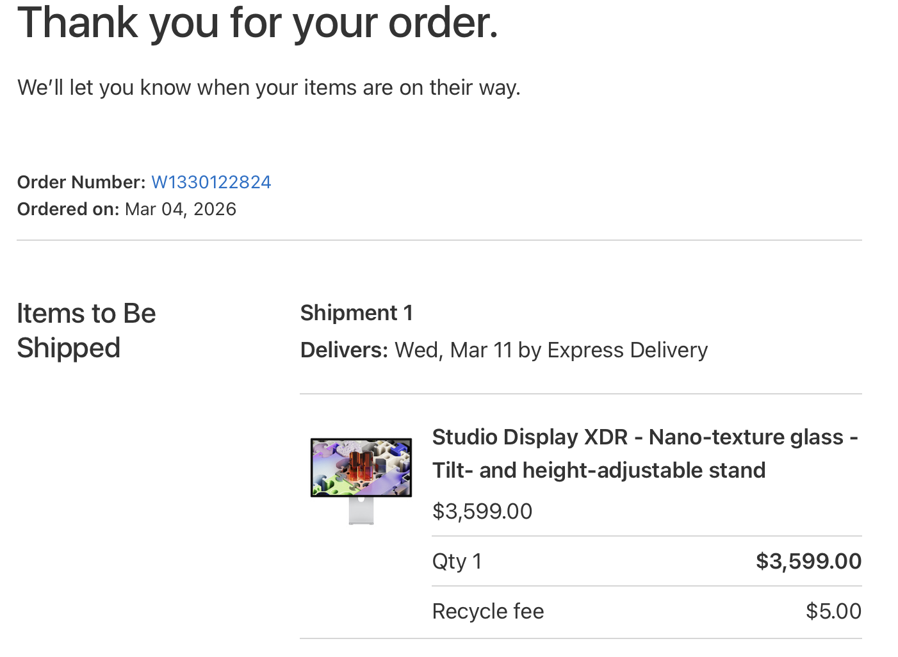Click the "Ordered on:" label
The image size is (898, 657).
pos(68,209)
